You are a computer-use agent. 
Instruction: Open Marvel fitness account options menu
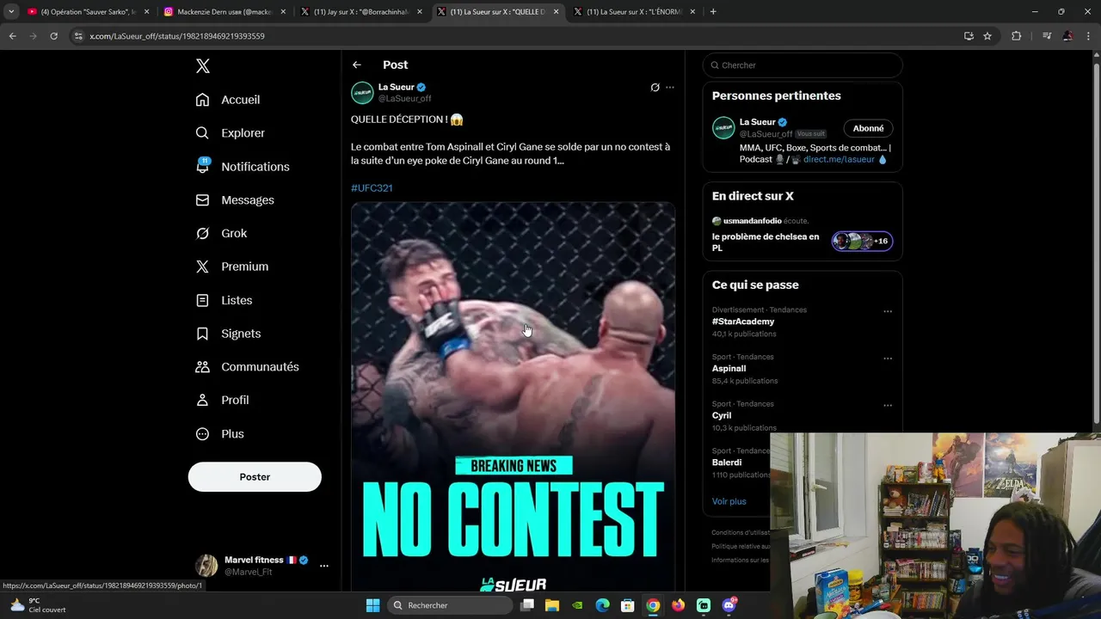tap(323, 566)
